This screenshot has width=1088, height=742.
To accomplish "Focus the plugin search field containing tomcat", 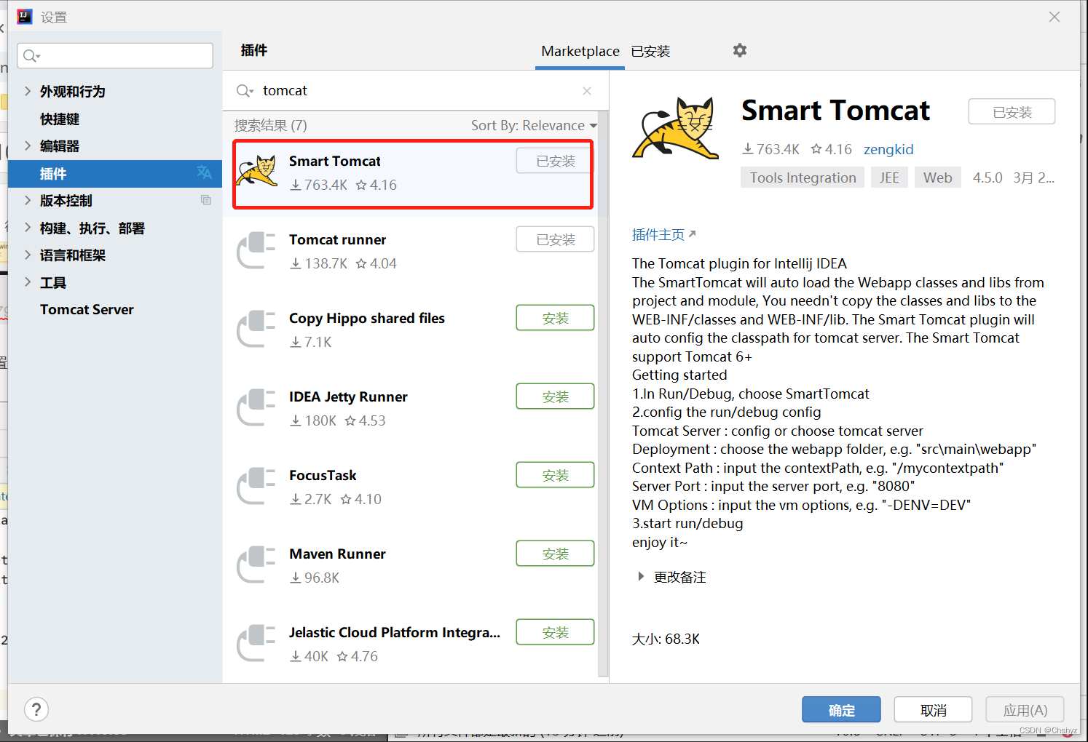I will coord(415,91).
